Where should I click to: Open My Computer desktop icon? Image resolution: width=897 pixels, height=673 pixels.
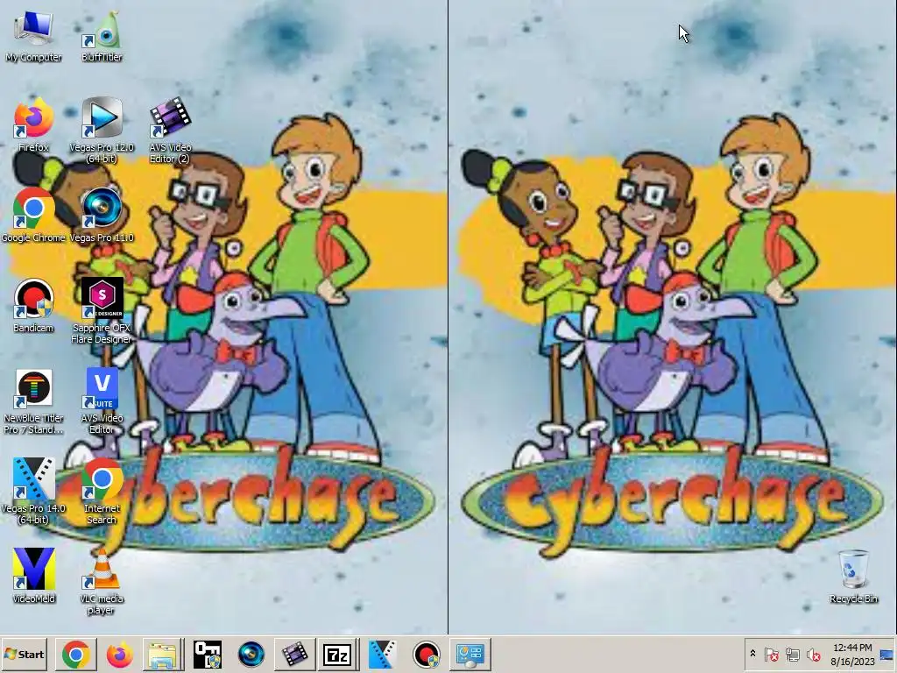33,37
